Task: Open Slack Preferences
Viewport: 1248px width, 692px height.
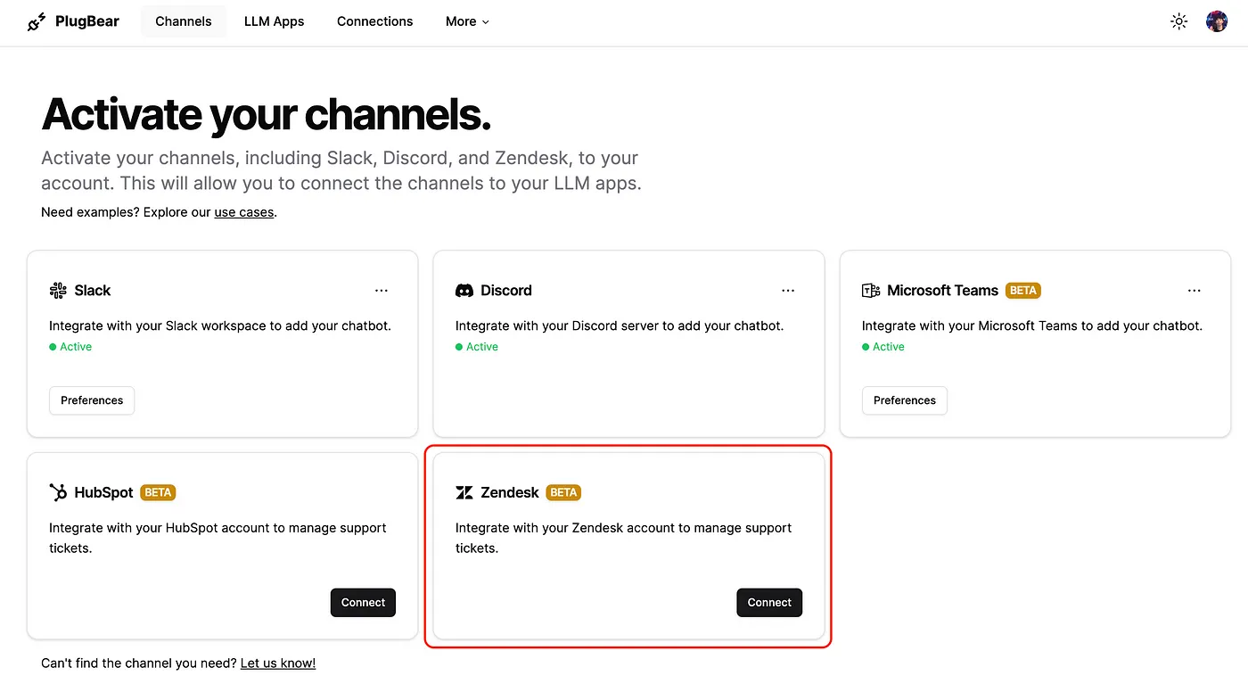Action: click(92, 400)
